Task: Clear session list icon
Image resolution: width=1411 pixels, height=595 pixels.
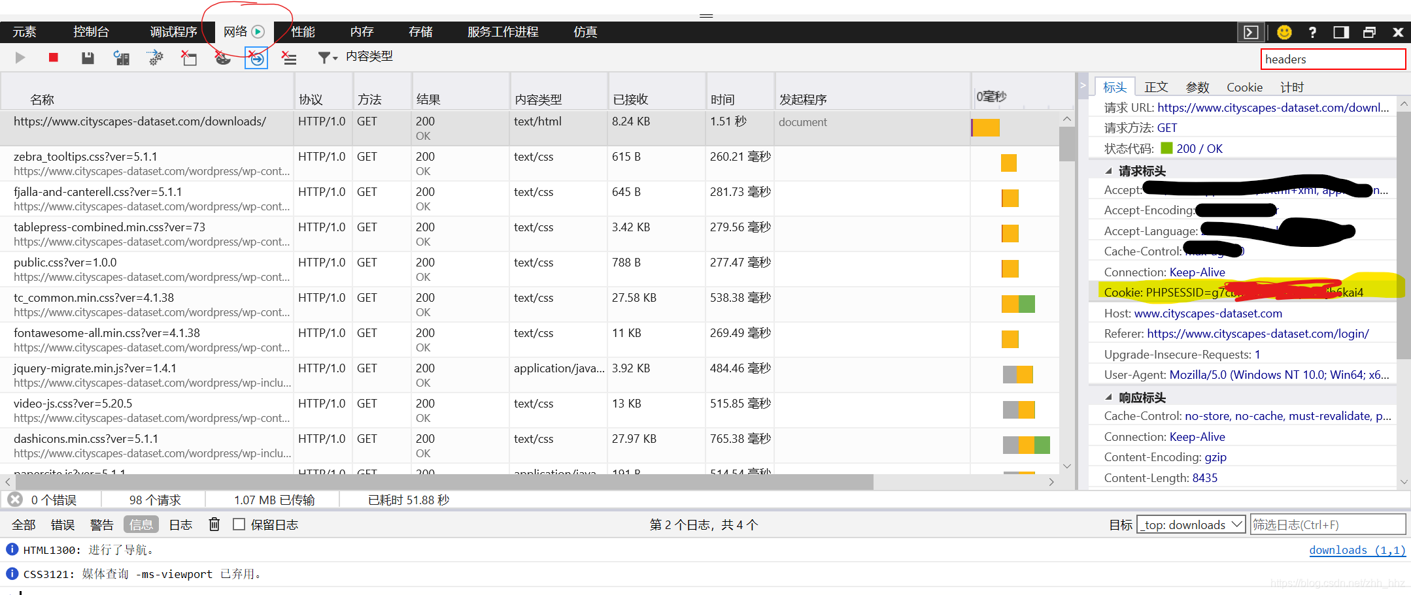Action: tap(289, 58)
